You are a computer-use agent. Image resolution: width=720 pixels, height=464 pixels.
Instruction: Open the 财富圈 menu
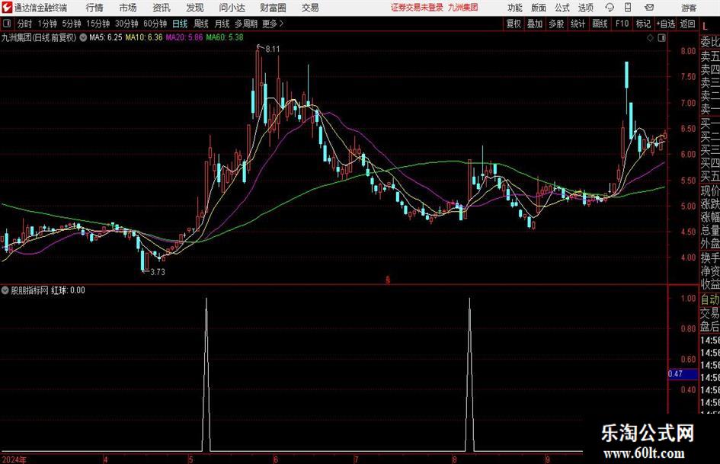pyautogui.click(x=273, y=8)
